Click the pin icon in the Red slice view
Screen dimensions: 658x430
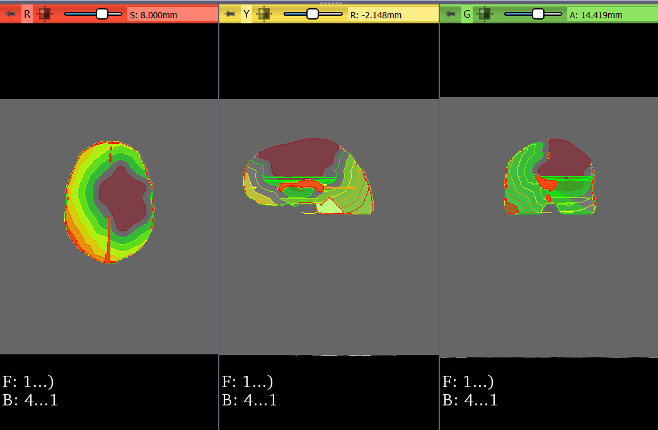click(11, 14)
